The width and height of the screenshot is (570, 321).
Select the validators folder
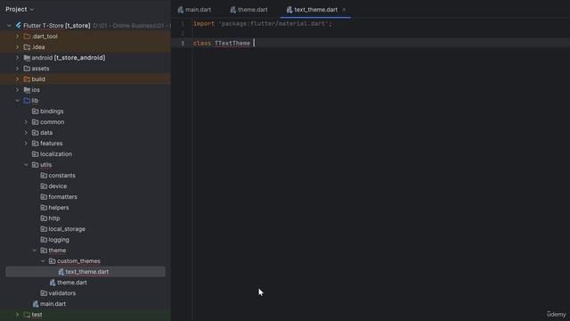tap(62, 293)
